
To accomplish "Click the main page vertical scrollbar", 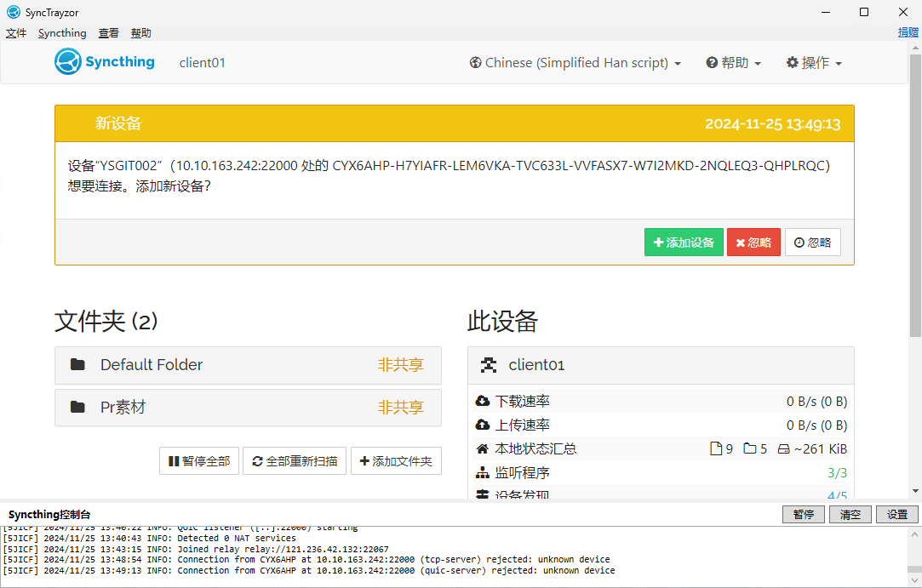I will click(x=915, y=196).
